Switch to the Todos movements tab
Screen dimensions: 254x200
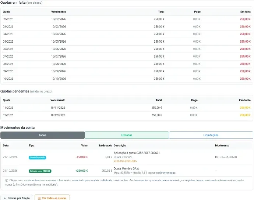[x=43, y=135]
